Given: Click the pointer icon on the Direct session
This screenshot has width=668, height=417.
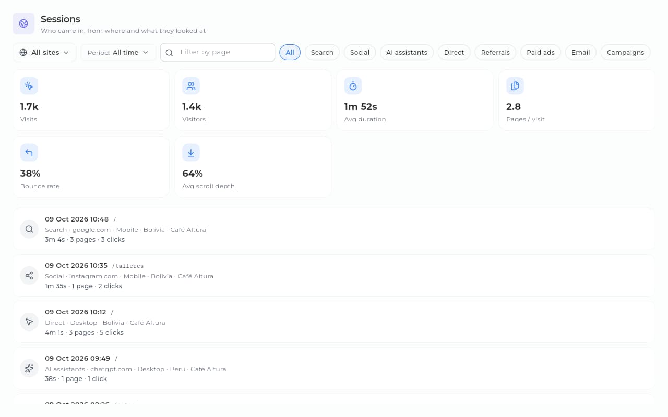Looking at the screenshot, I should tap(29, 322).
